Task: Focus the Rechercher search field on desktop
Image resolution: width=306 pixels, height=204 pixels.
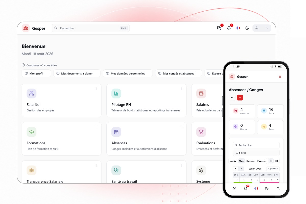Action: click(x=91, y=28)
